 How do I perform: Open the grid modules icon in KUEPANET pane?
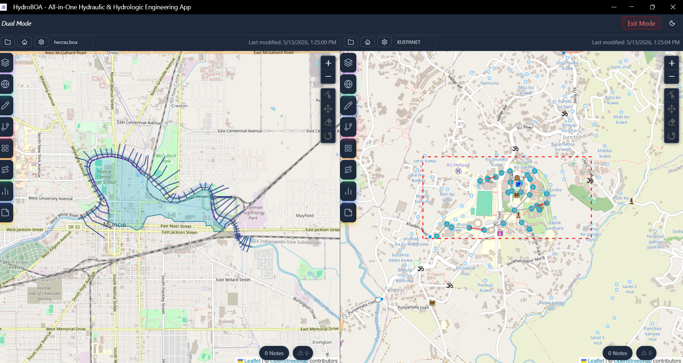tap(348, 148)
